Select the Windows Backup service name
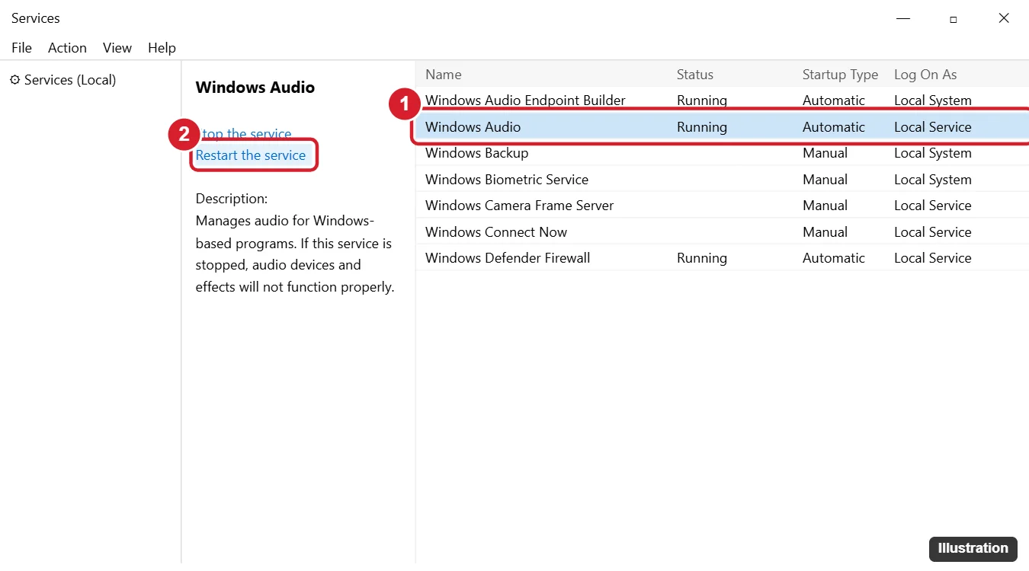The height and width of the screenshot is (571, 1029). (477, 153)
